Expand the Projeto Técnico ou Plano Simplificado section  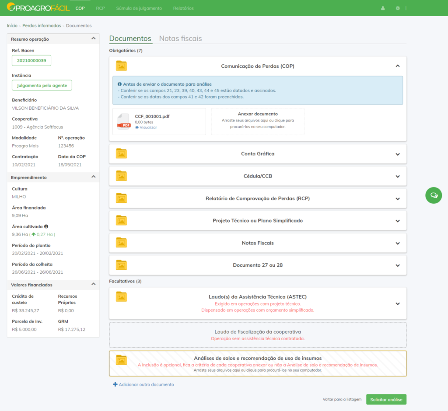pyautogui.click(x=398, y=221)
